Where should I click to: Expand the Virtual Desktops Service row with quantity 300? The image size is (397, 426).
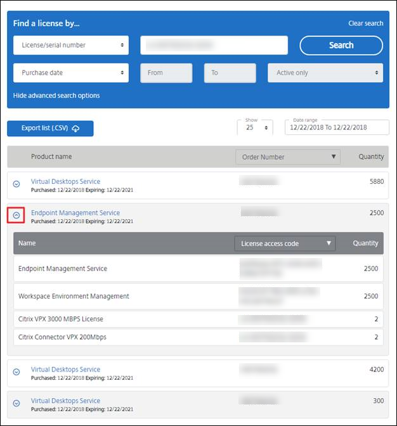pyautogui.click(x=16, y=403)
